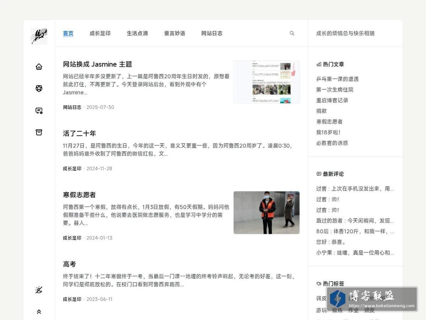This screenshot has height=320, width=426.
Task: Click the 调皮 tag
Action: [x=322, y=298]
